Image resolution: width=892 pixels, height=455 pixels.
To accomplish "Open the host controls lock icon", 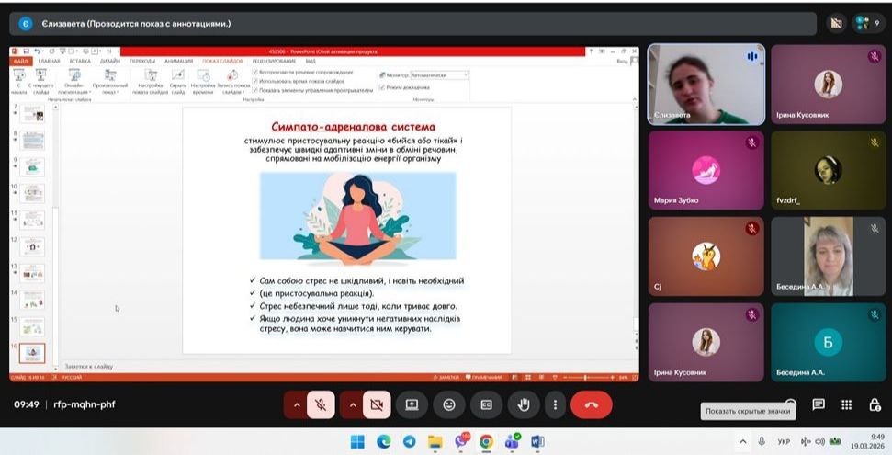I will [875, 404].
